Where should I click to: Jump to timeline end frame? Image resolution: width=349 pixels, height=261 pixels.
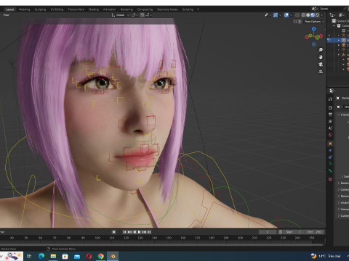point(149,232)
